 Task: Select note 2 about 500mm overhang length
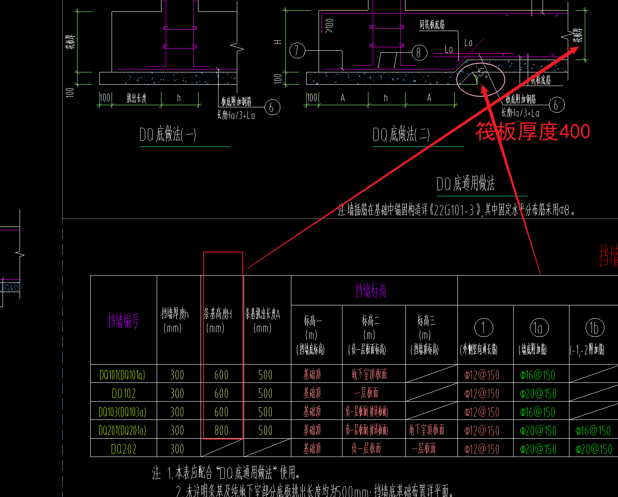pos(315,491)
